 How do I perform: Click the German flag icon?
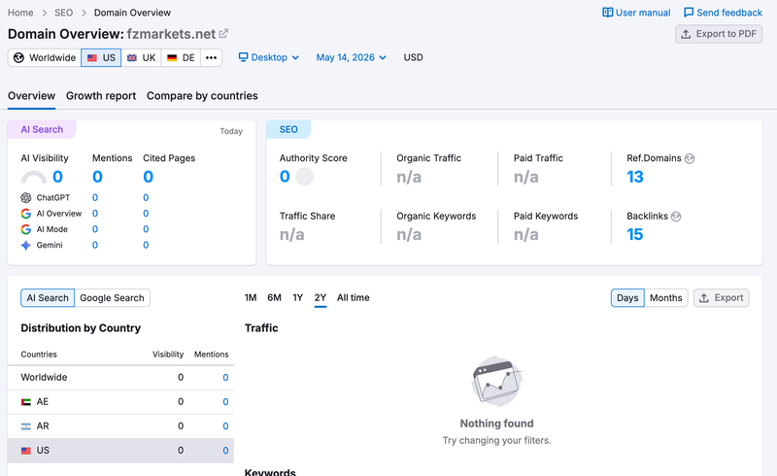coord(172,58)
